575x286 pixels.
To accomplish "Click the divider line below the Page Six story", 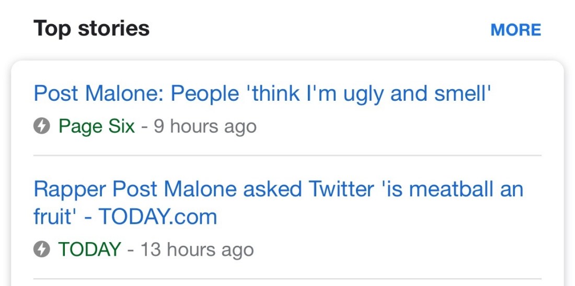I will (x=287, y=156).
